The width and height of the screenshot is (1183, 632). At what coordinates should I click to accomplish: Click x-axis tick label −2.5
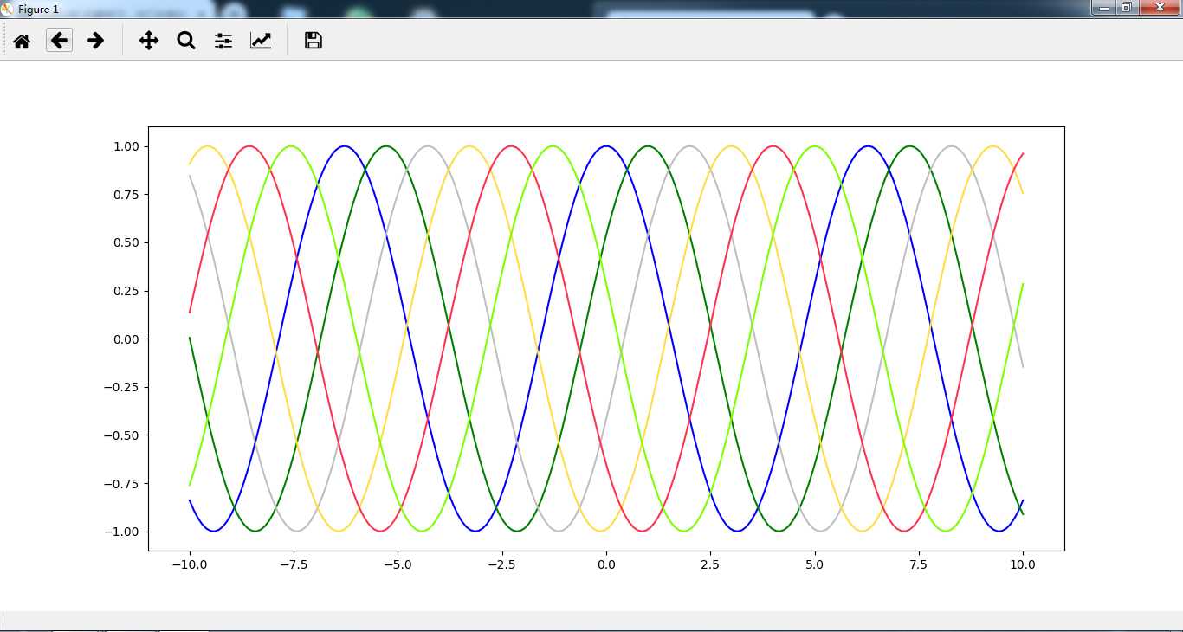click(501, 564)
